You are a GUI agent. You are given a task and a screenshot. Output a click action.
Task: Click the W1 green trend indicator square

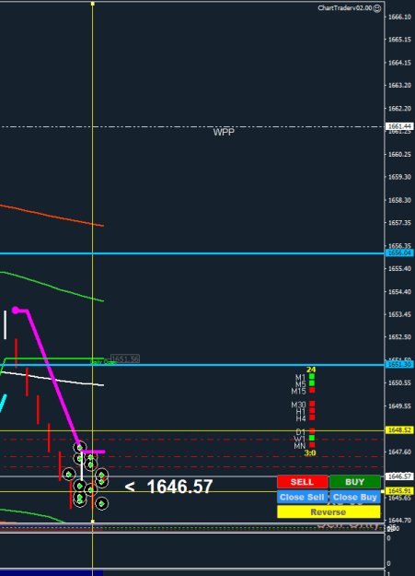[312, 438]
